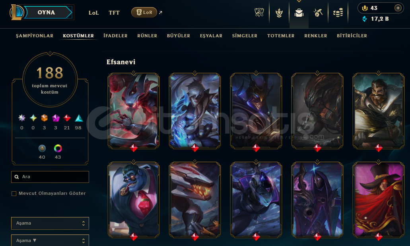Switch to the RÜNLER tab
410x246 pixels.
(147, 36)
